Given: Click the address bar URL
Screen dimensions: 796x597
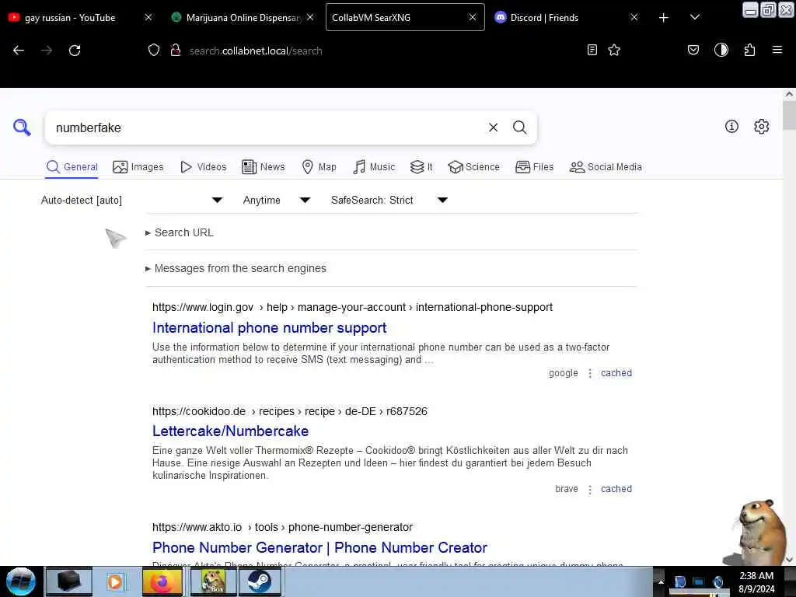Looking at the screenshot, I should 256,51.
